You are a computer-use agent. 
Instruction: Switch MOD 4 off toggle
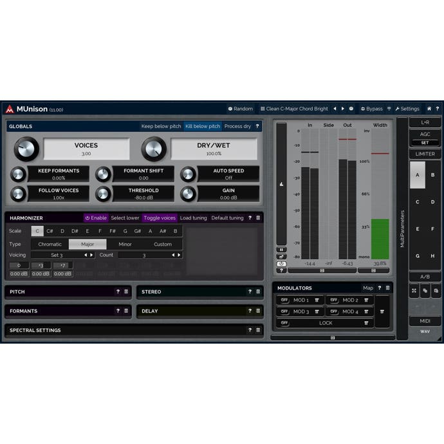(333, 311)
